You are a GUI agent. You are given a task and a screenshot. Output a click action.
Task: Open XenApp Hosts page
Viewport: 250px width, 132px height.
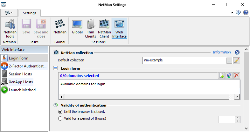tap(24, 82)
